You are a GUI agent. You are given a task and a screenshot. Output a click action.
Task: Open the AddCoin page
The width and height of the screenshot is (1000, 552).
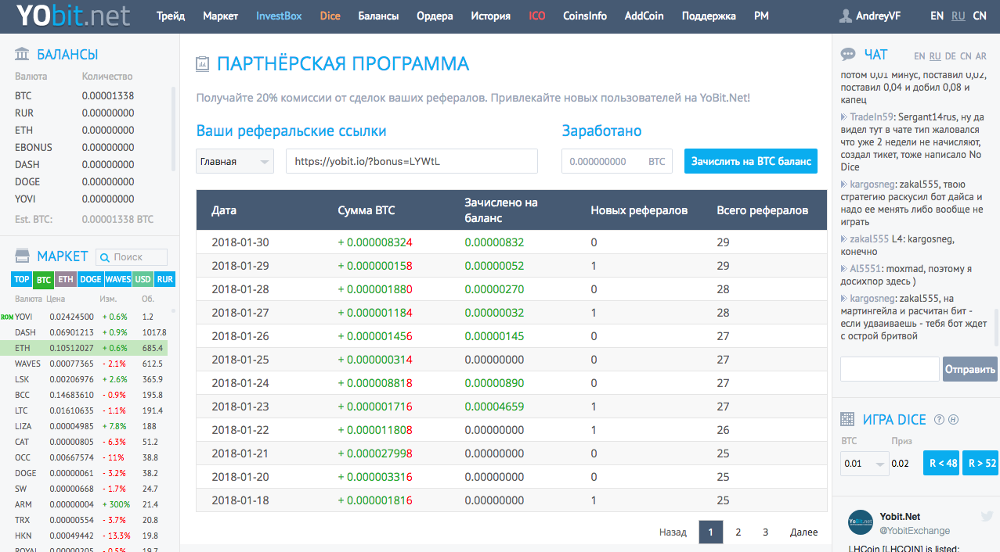click(644, 16)
